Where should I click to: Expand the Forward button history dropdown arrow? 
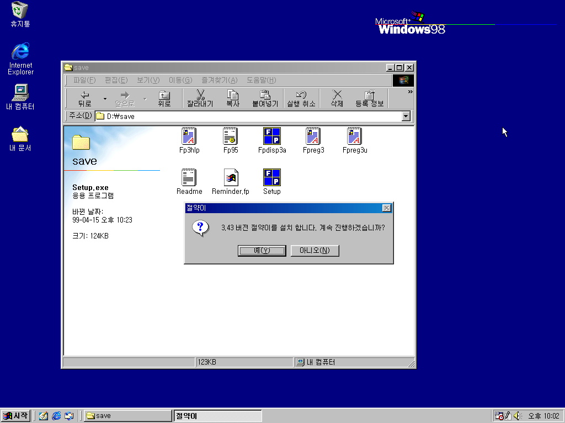(x=145, y=99)
